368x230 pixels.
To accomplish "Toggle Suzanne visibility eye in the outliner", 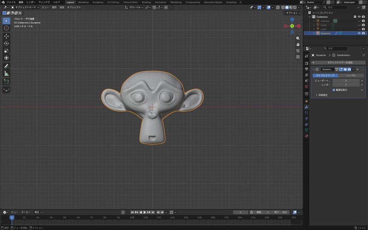I will point(359,33).
